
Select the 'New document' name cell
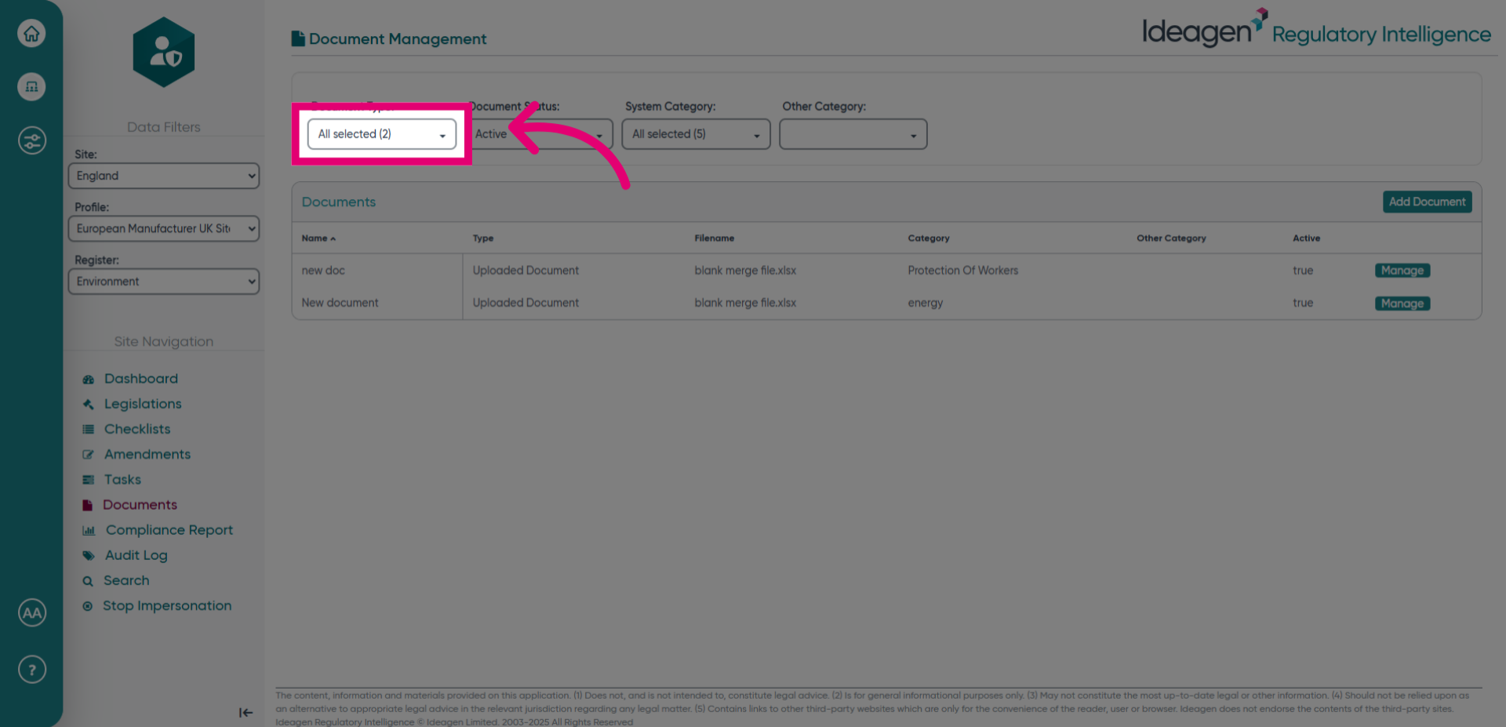[x=340, y=303]
